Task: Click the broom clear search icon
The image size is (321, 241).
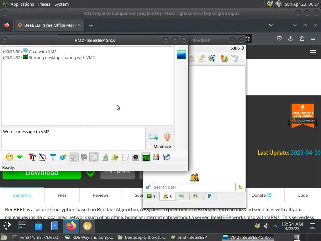Action: click(240, 187)
